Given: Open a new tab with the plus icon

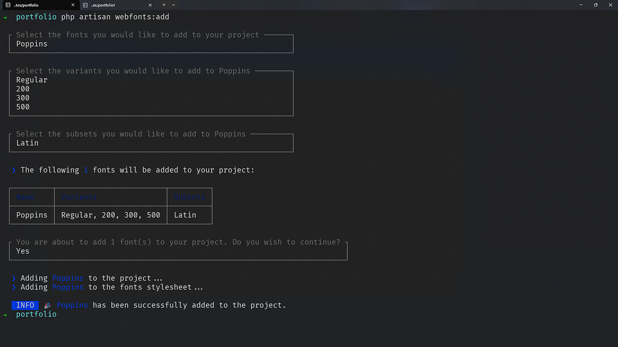Looking at the screenshot, I should [x=164, y=5].
